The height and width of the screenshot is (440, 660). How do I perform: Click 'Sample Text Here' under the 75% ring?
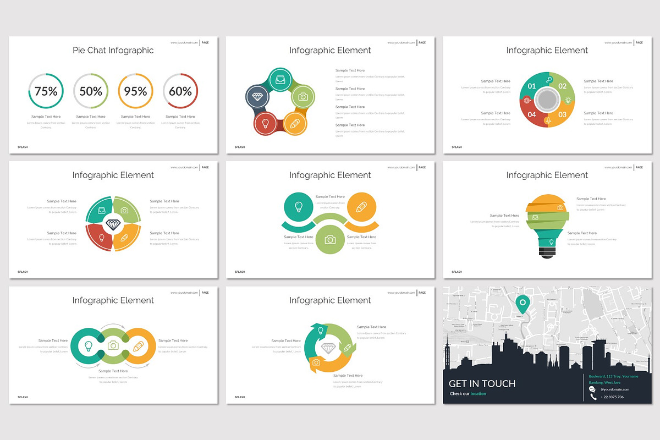[46, 117]
